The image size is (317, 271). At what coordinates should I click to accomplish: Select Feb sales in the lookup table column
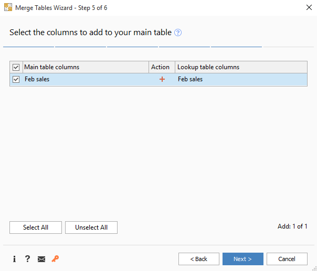coord(190,79)
